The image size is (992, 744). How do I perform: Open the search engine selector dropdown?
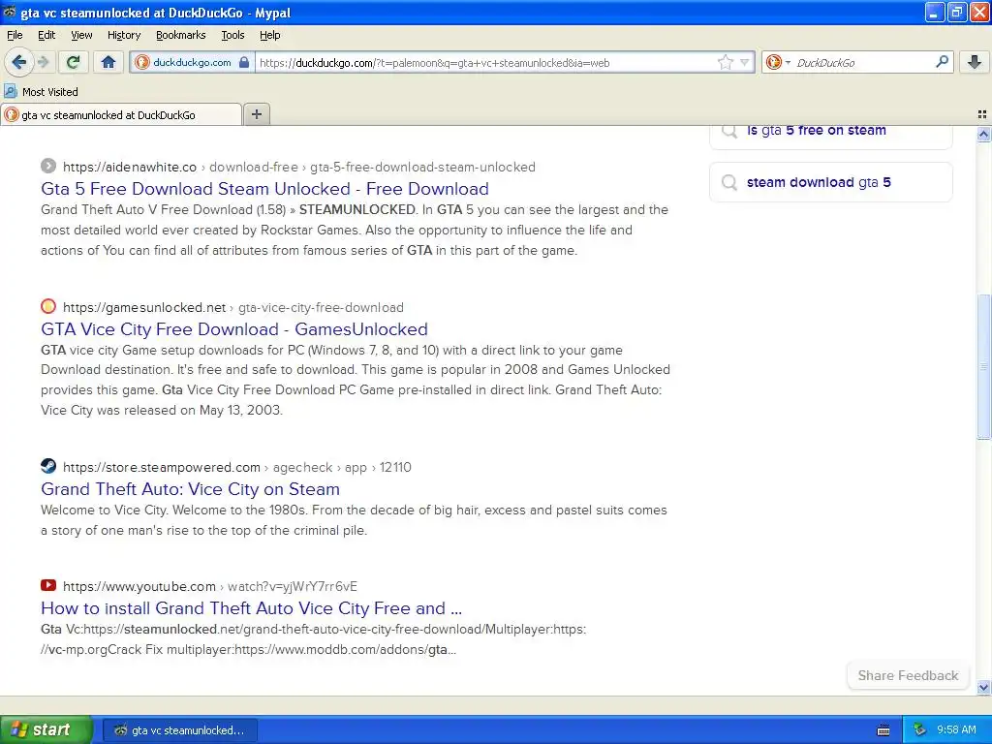coord(778,62)
